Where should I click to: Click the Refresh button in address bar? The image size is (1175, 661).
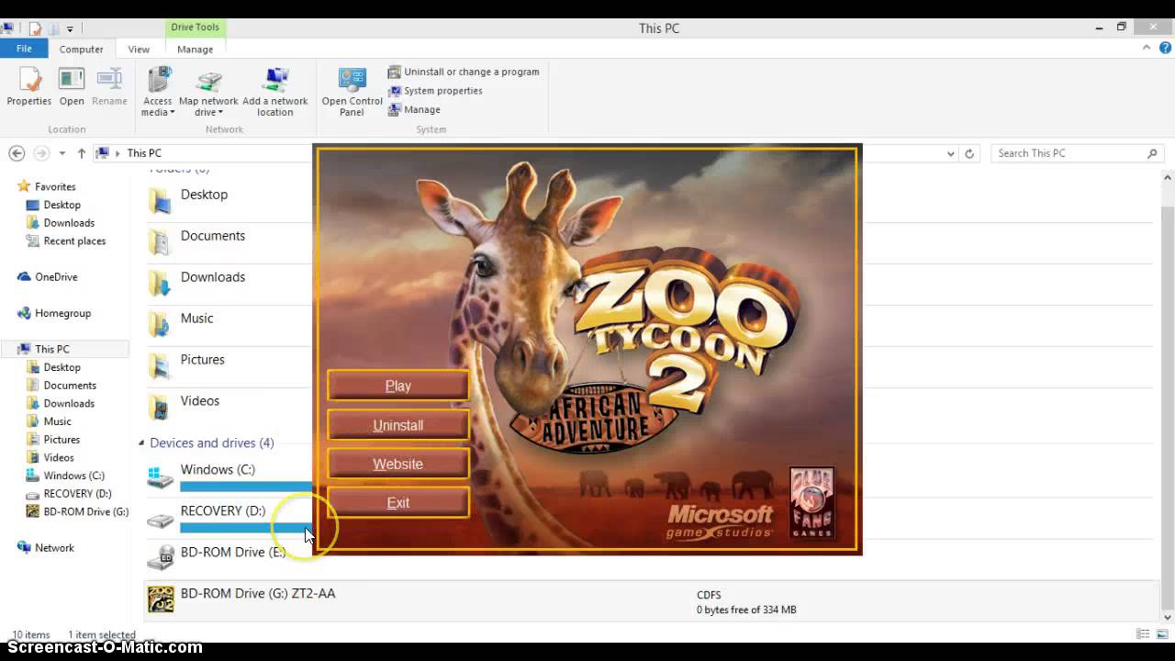[969, 153]
